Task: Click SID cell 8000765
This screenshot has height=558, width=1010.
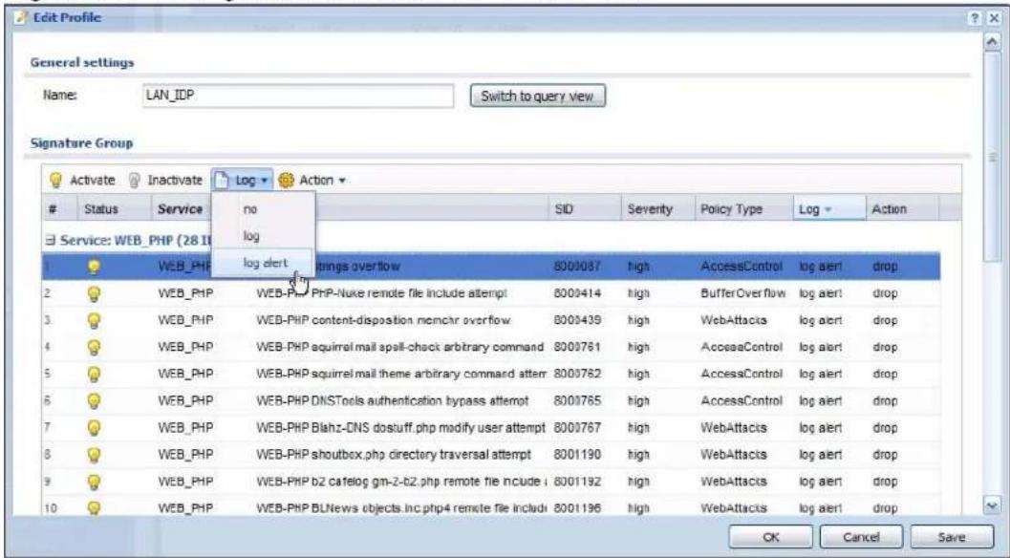Action: click(577, 400)
